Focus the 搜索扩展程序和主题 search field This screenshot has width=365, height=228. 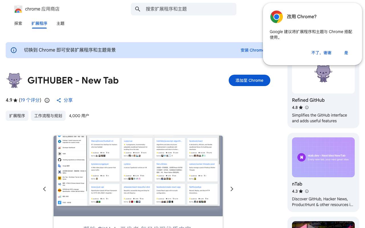pyautogui.click(x=184, y=9)
